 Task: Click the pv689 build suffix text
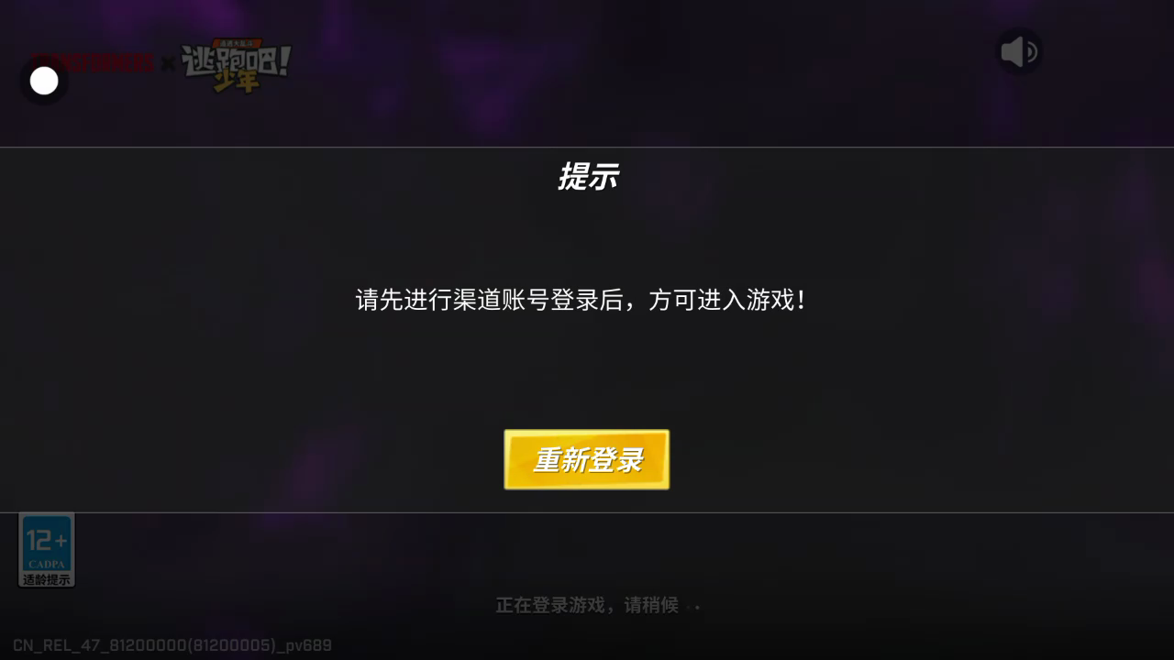[x=310, y=645]
